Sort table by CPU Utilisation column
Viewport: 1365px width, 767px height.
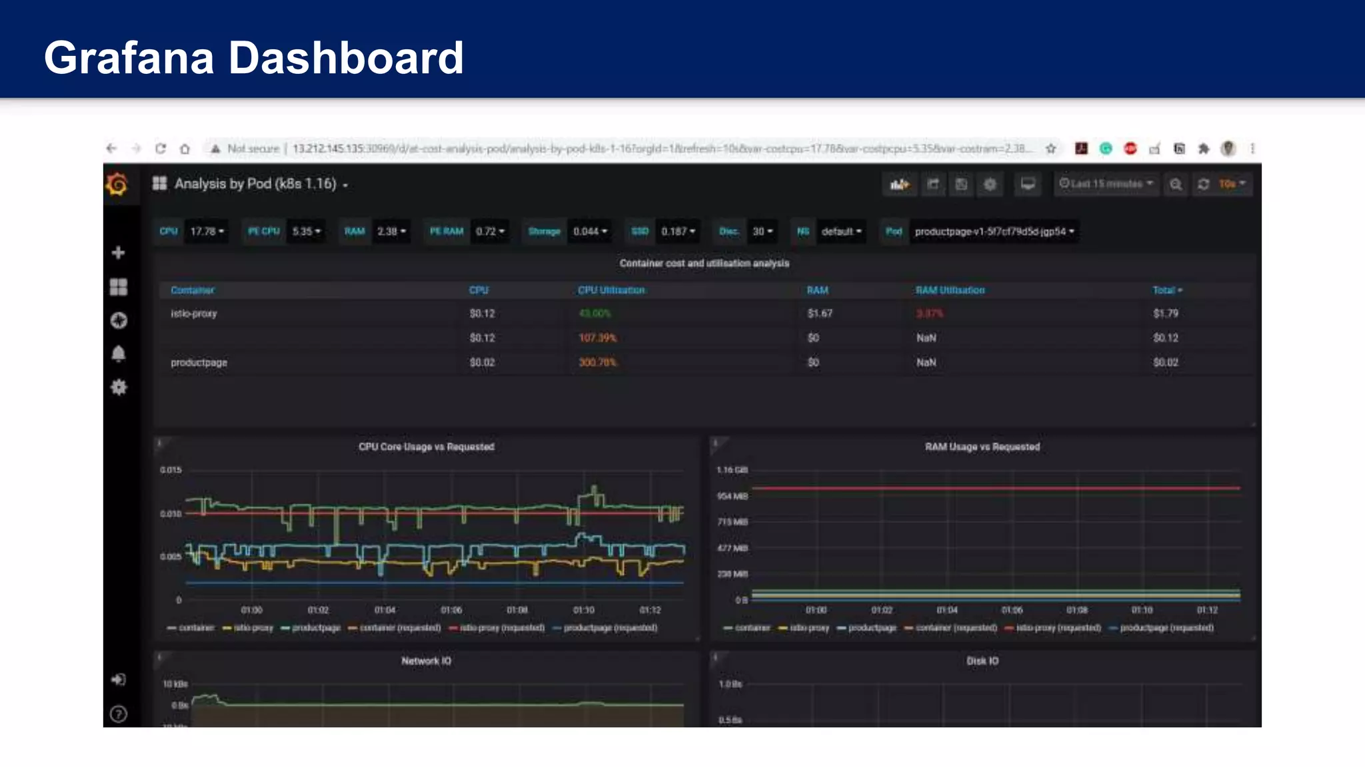point(611,290)
